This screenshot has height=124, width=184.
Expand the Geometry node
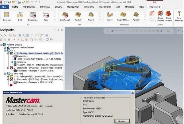tap(12, 62)
